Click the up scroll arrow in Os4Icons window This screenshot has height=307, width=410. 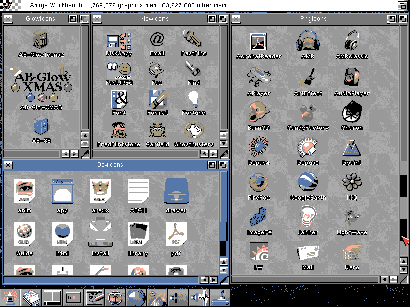pos(223,261)
